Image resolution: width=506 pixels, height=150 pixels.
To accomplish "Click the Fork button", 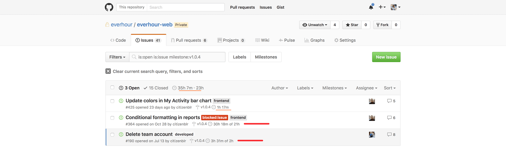I will pos(382,25).
